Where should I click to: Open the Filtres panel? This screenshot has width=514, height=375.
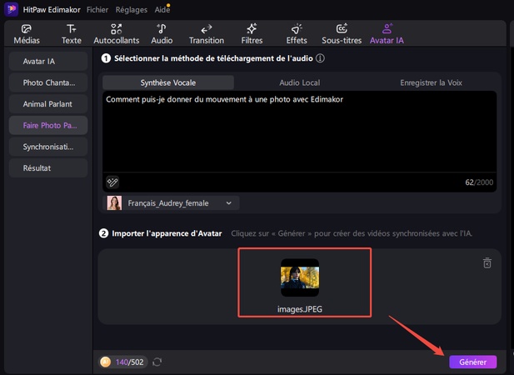click(x=251, y=33)
